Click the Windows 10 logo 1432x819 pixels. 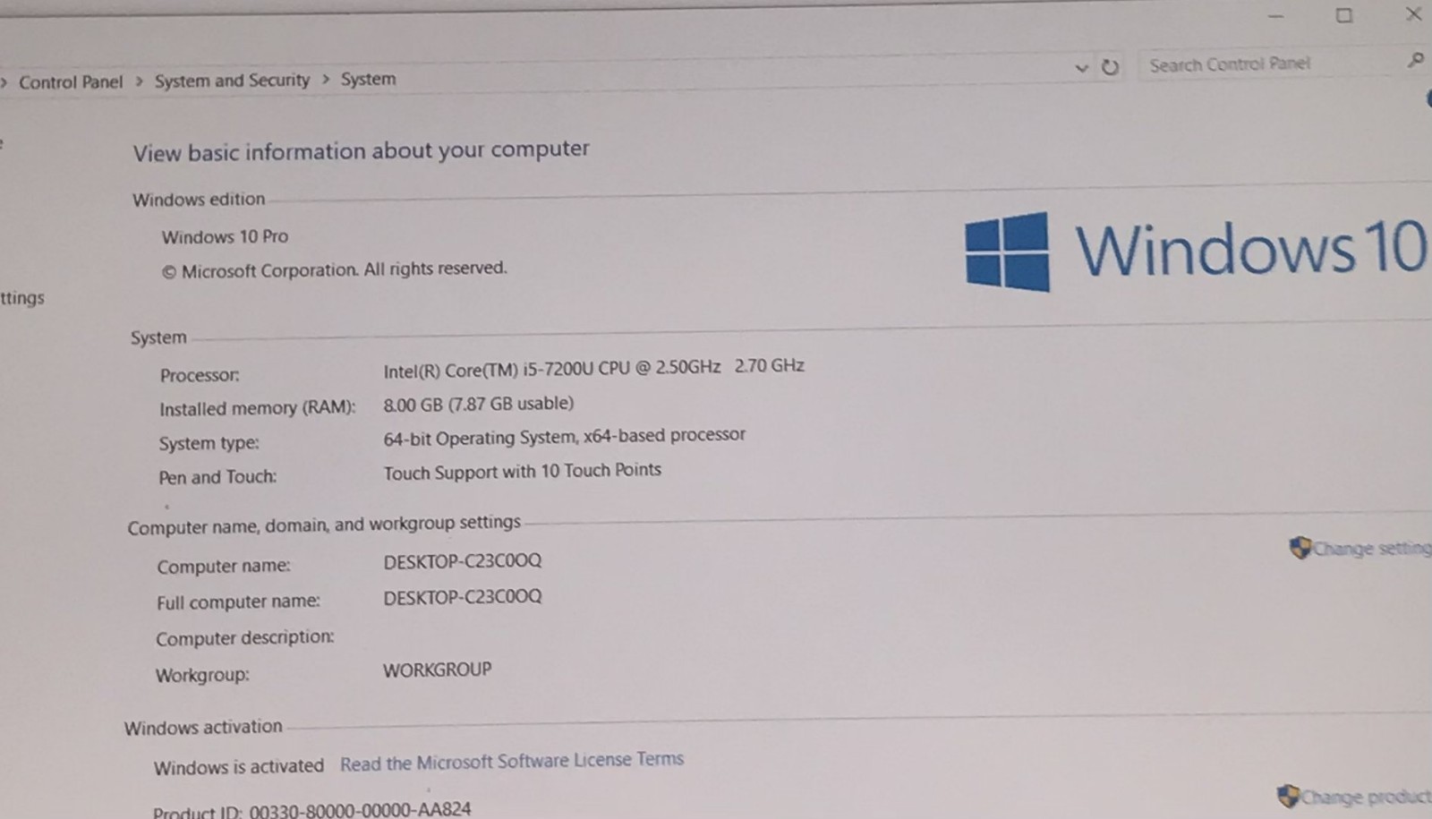(x=1196, y=250)
